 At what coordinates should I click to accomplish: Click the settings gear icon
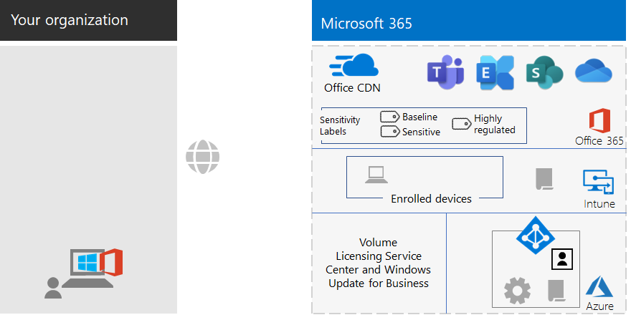pos(516,291)
